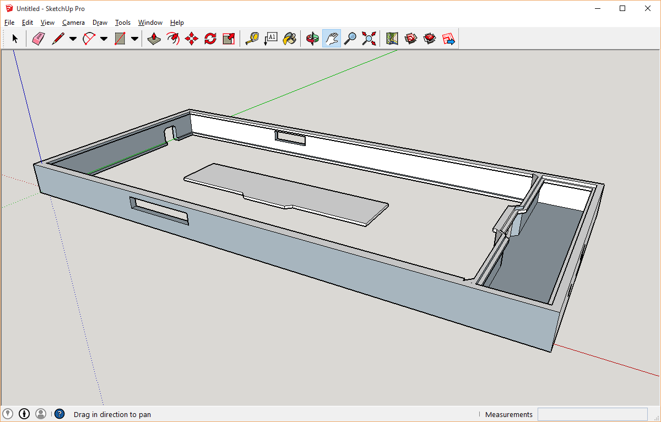The width and height of the screenshot is (661, 422).
Task: Click the Instructor help question icon
Action: (x=59, y=414)
